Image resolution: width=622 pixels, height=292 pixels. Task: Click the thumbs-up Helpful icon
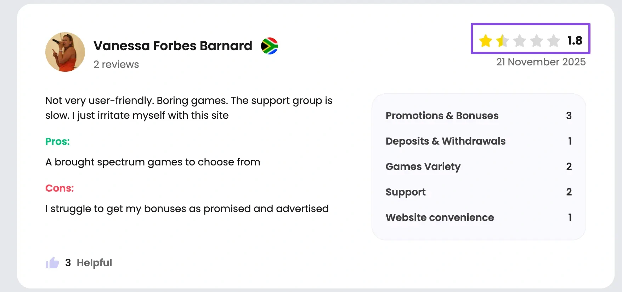[52, 263]
